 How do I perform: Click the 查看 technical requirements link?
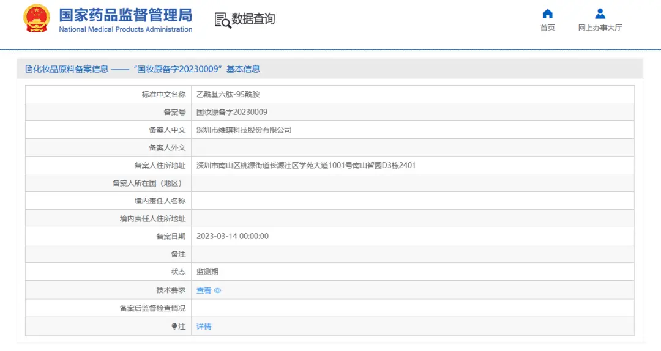click(x=204, y=291)
